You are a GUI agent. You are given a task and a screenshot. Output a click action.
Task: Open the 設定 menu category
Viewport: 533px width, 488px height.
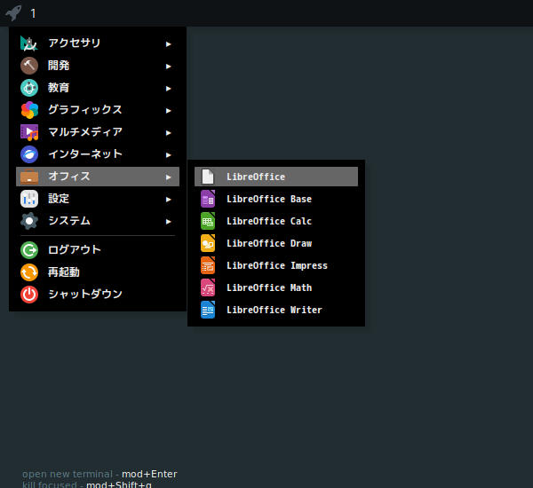pos(98,199)
